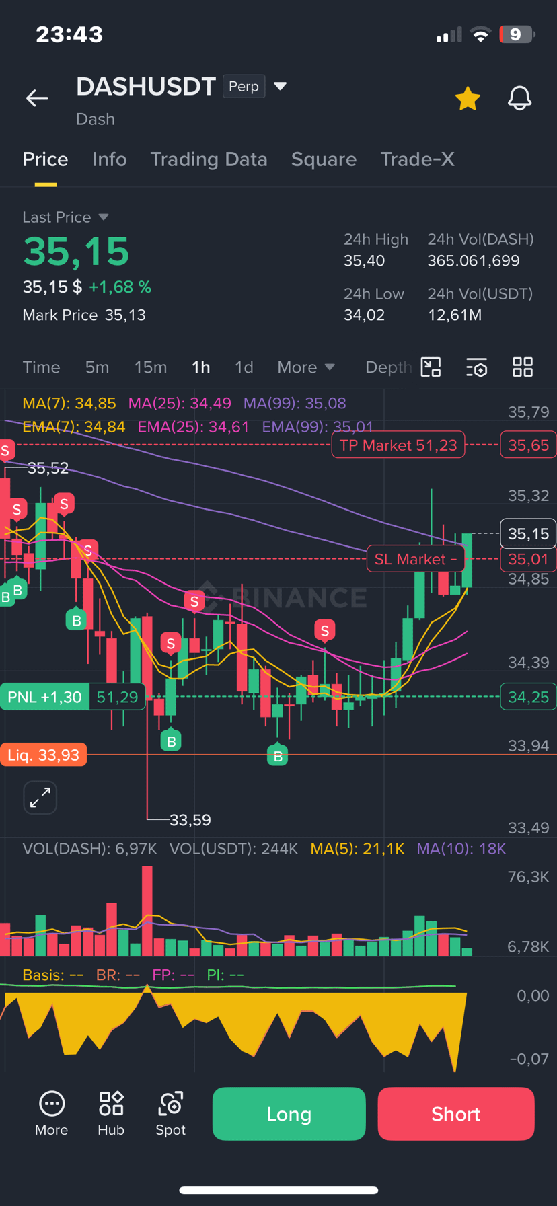Open the Square tab

[x=324, y=159]
